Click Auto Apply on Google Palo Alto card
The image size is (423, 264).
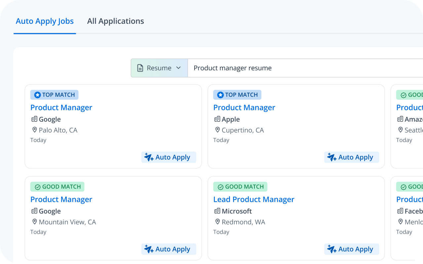(x=169, y=157)
